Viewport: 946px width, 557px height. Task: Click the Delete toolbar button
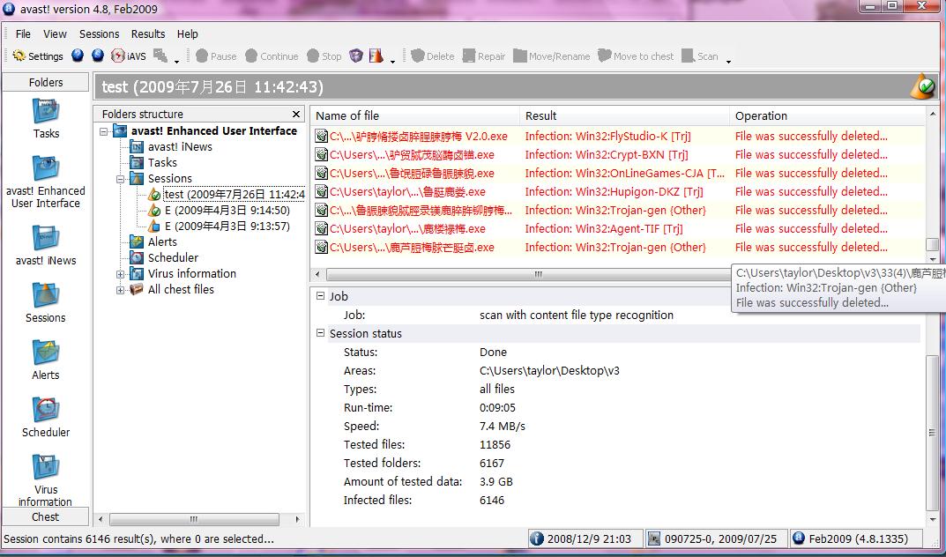433,56
